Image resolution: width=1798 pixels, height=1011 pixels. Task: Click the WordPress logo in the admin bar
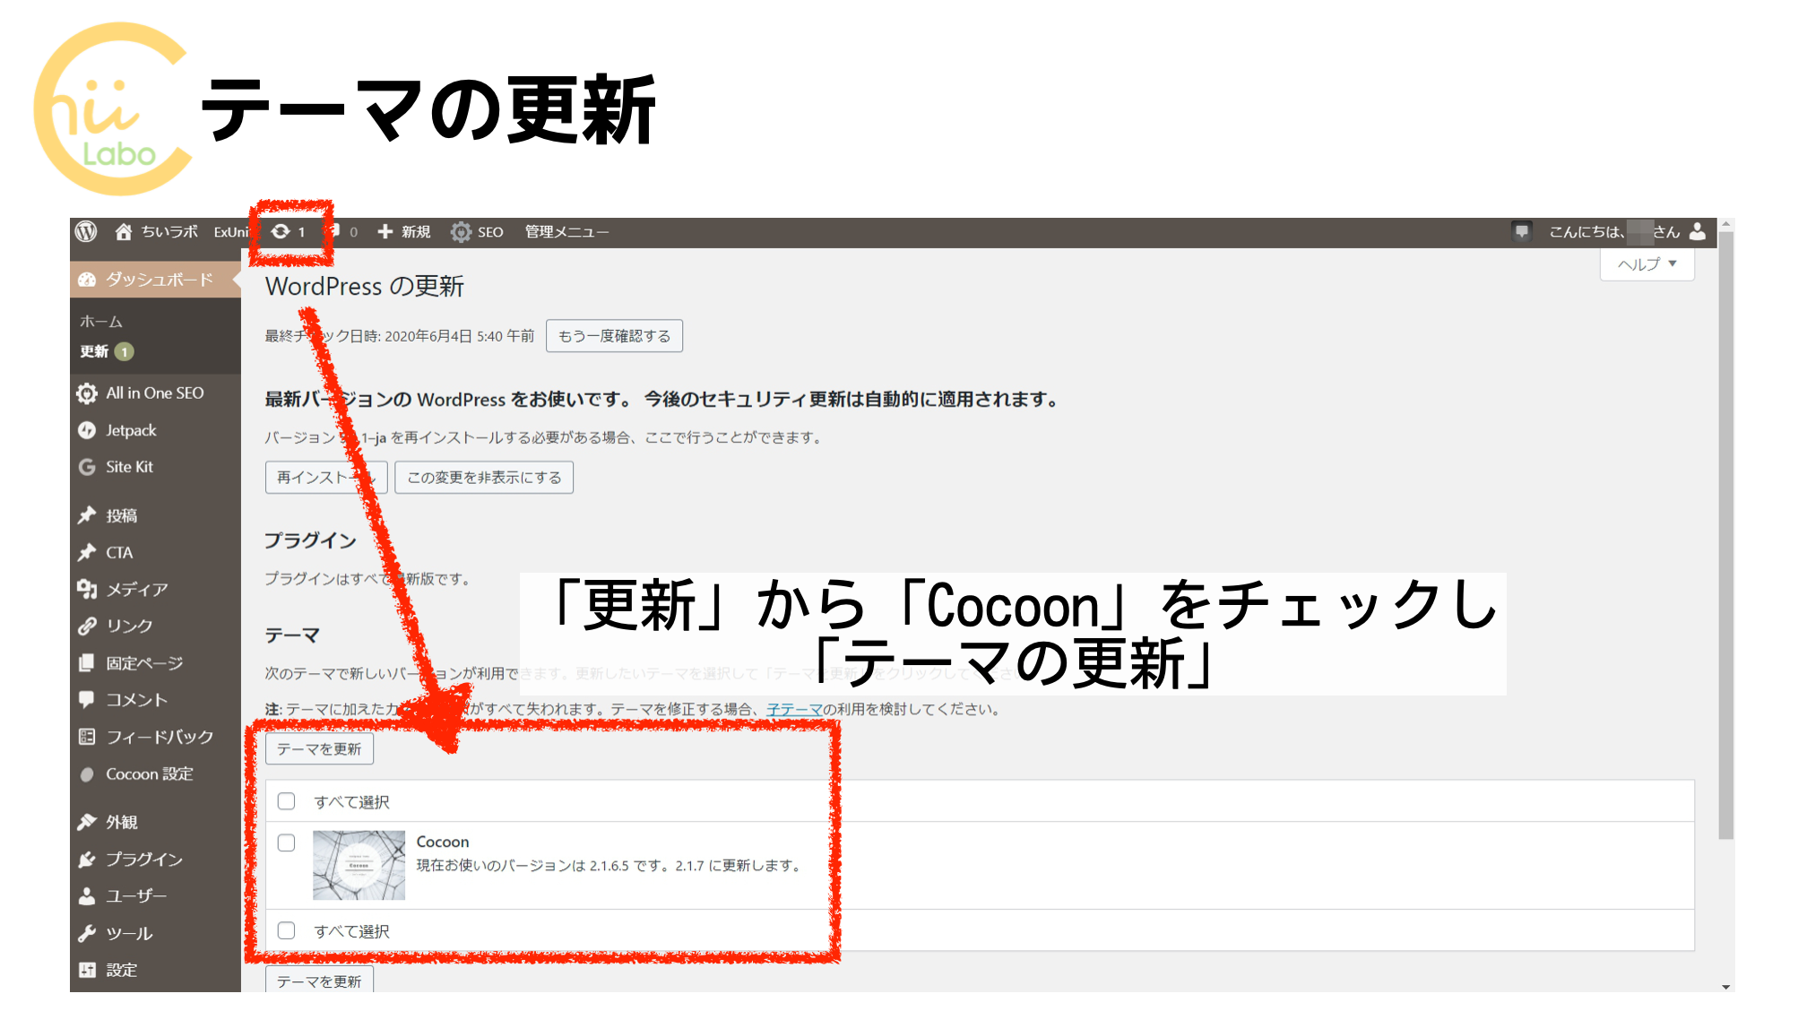[87, 231]
